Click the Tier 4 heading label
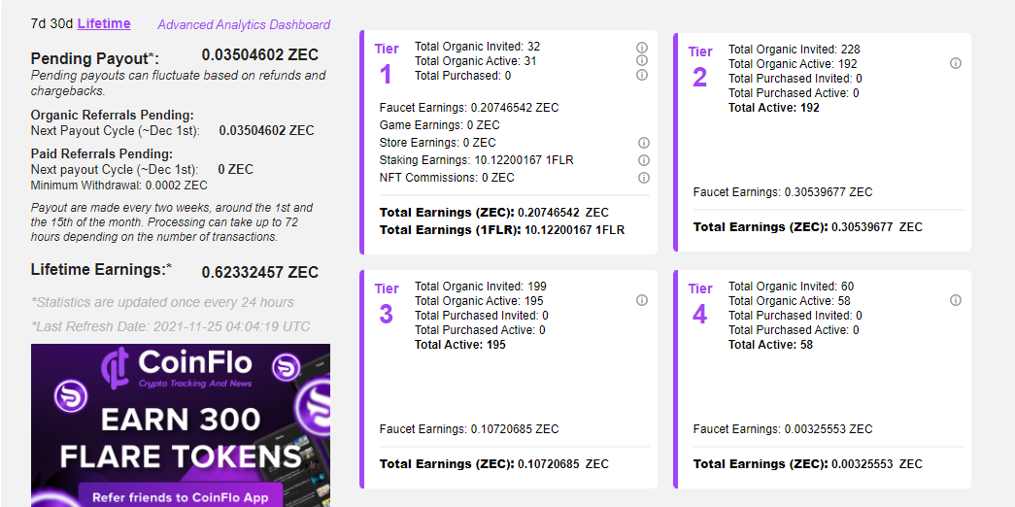Viewport: 1015px width, 507px height. click(x=700, y=288)
